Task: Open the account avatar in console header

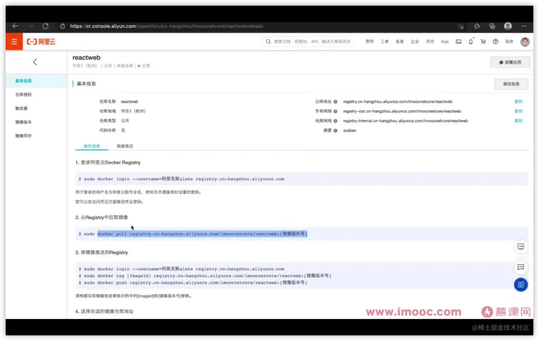Action: [525, 42]
